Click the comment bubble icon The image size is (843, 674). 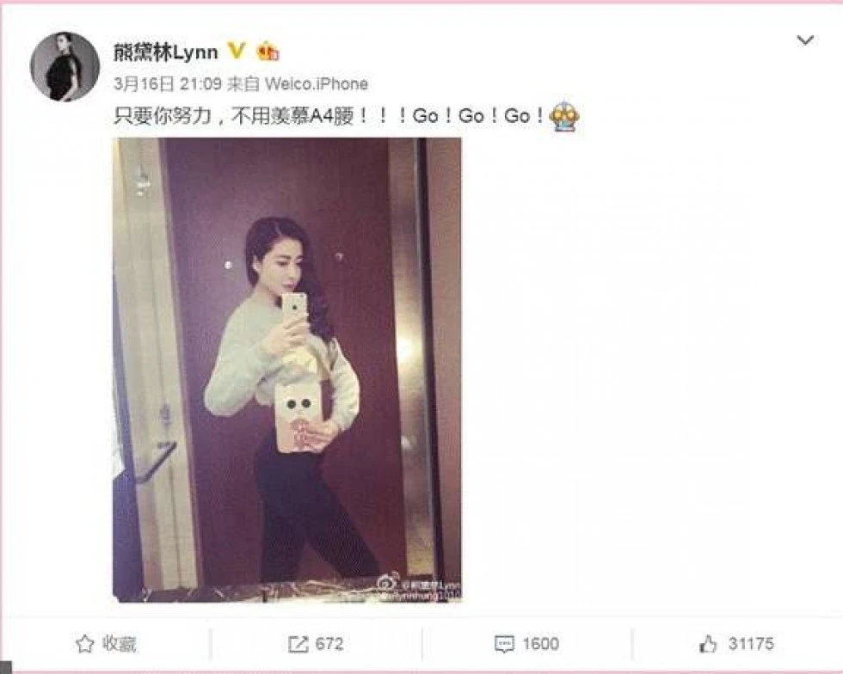(504, 644)
